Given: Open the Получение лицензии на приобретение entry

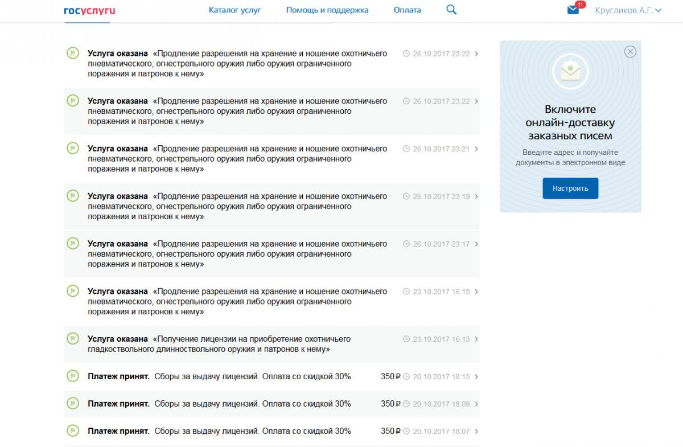Looking at the screenshot, I should [x=271, y=344].
